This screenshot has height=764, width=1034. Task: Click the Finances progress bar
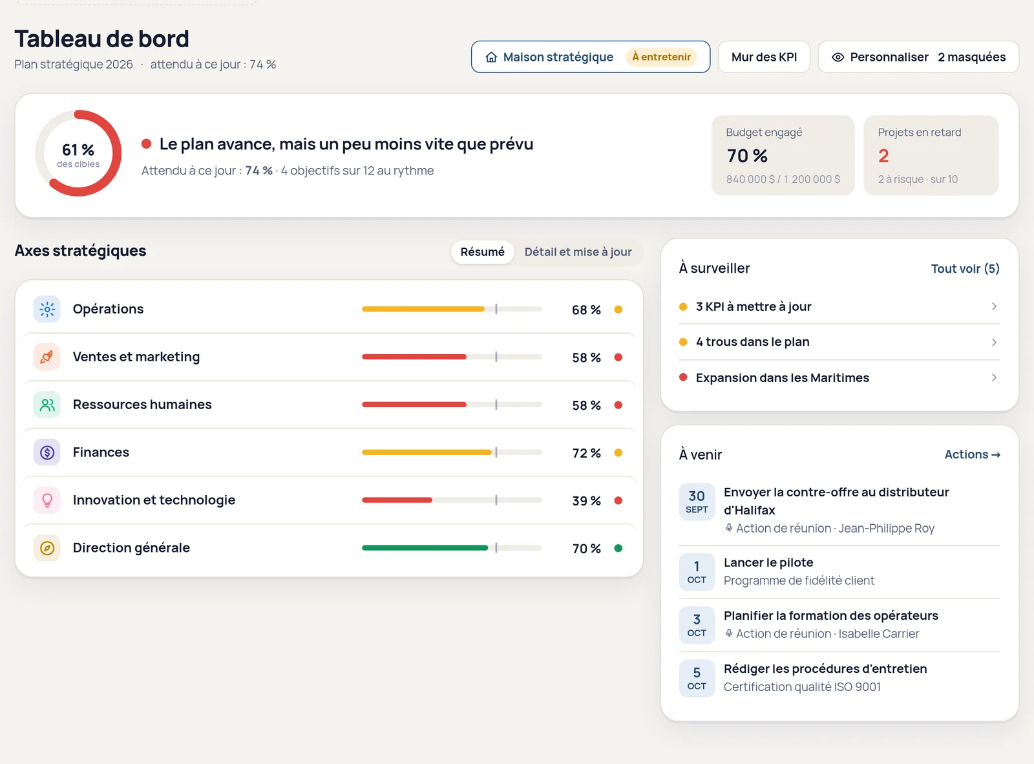coord(452,452)
